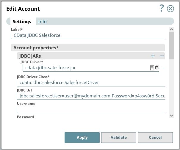Screen dimensions: 180x150
Task: Switch to the Settings tab
Action: point(22,22)
